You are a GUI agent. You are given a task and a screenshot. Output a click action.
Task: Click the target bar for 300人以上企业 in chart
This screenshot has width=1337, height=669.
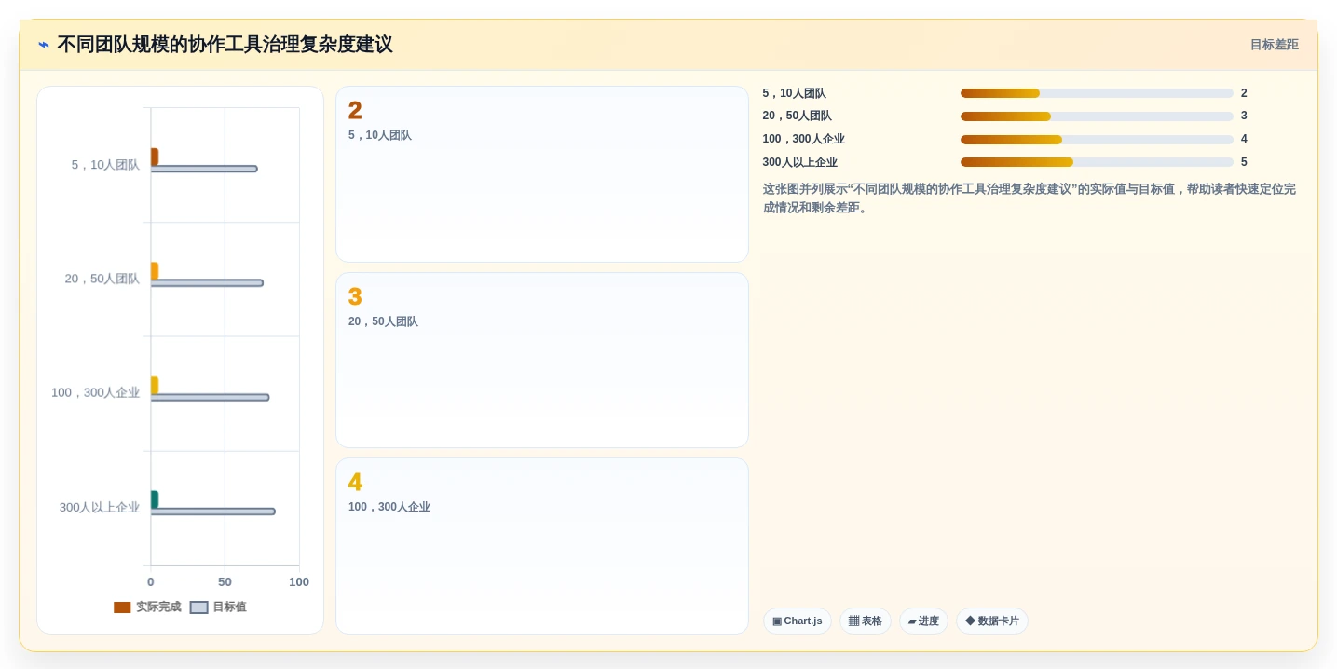212,512
